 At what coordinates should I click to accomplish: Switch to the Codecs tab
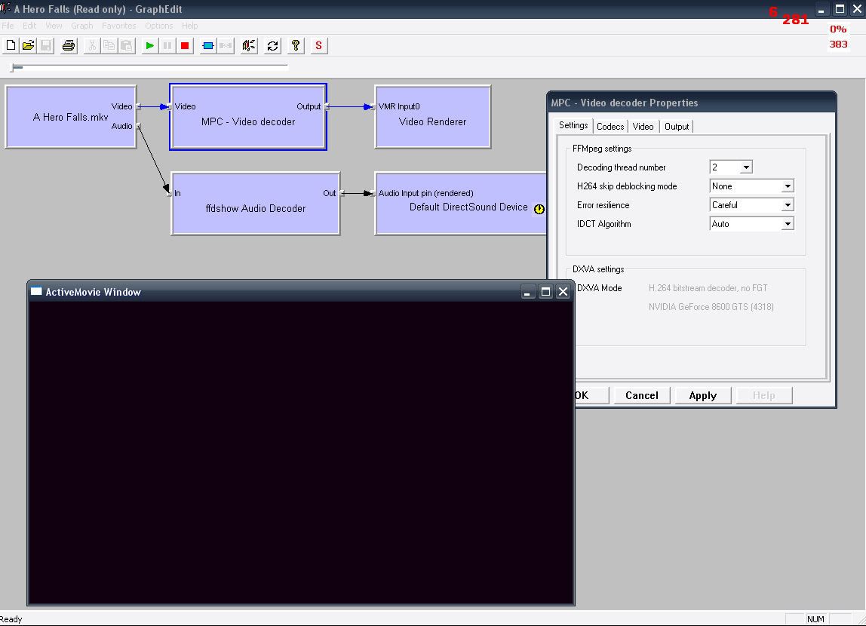(x=610, y=127)
